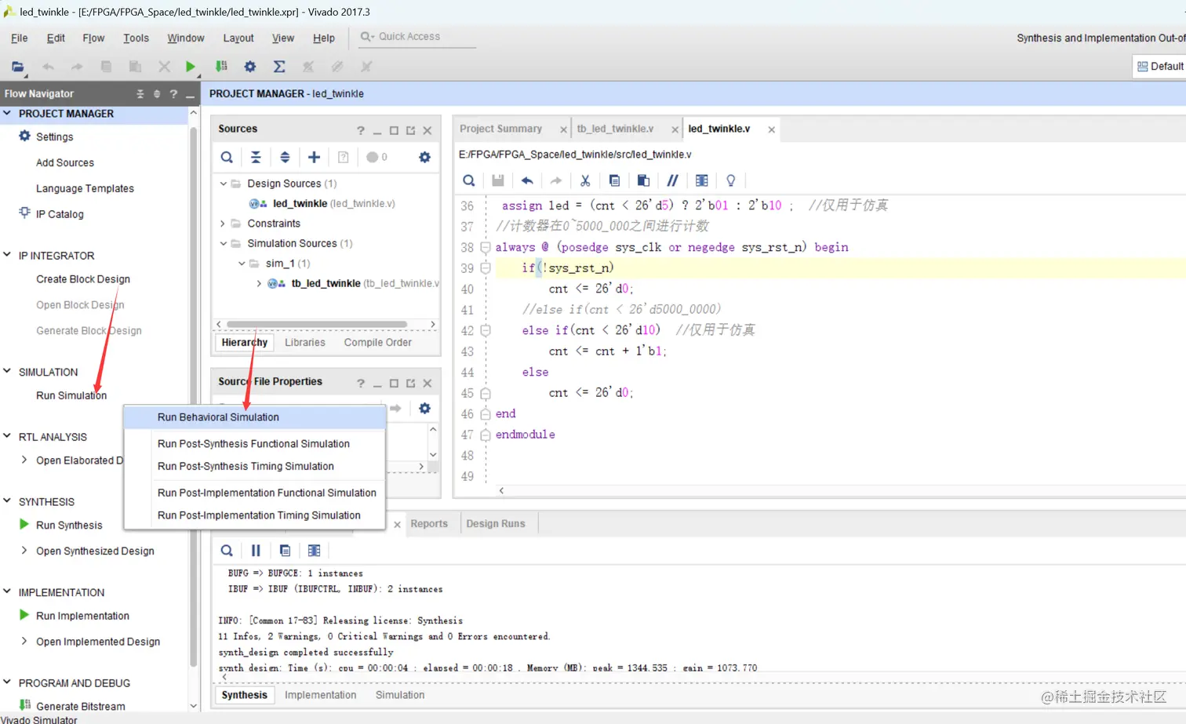Undo the last edit in editor
Viewport: 1186px width, 724px height.
click(x=527, y=180)
